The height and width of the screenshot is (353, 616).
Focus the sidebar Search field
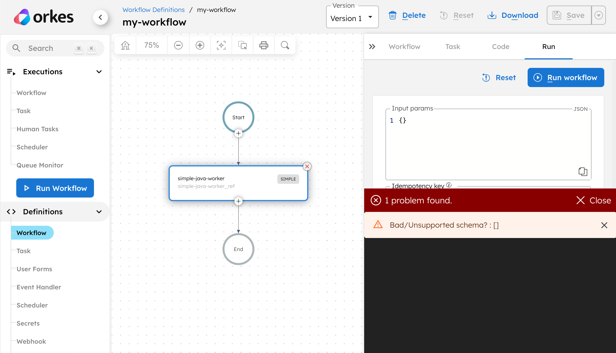click(x=55, y=48)
